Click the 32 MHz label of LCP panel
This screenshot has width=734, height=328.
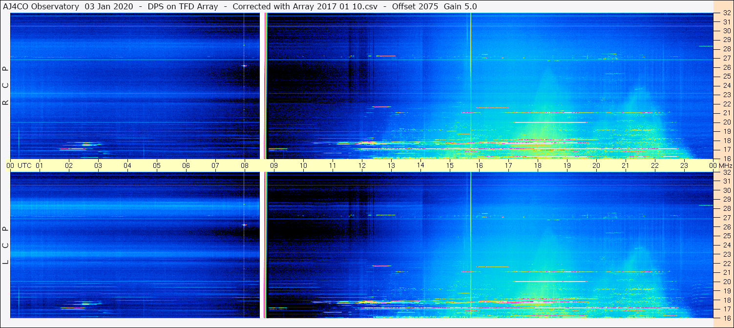[727, 172]
